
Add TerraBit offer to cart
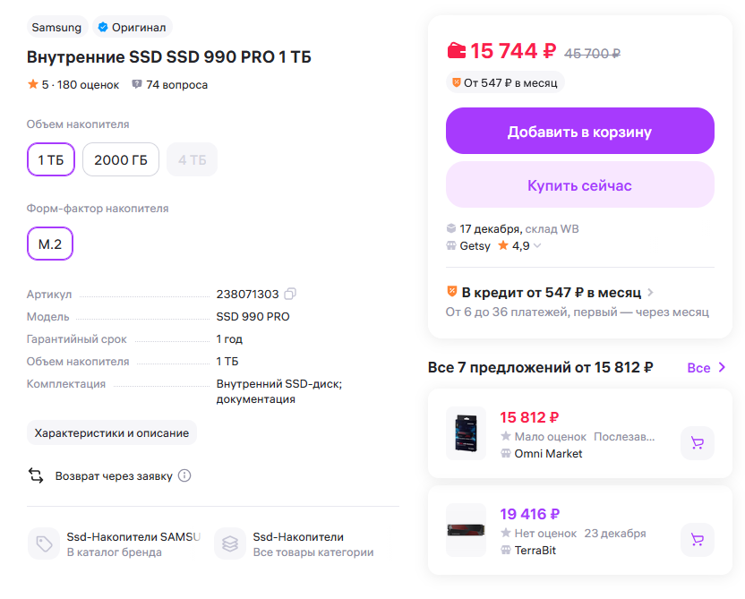coord(697,539)
